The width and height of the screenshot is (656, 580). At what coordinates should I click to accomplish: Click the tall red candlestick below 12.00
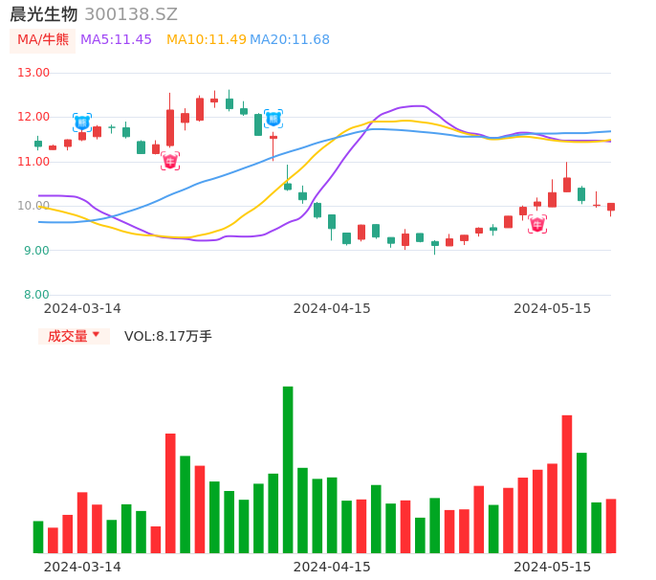[170, 127]
